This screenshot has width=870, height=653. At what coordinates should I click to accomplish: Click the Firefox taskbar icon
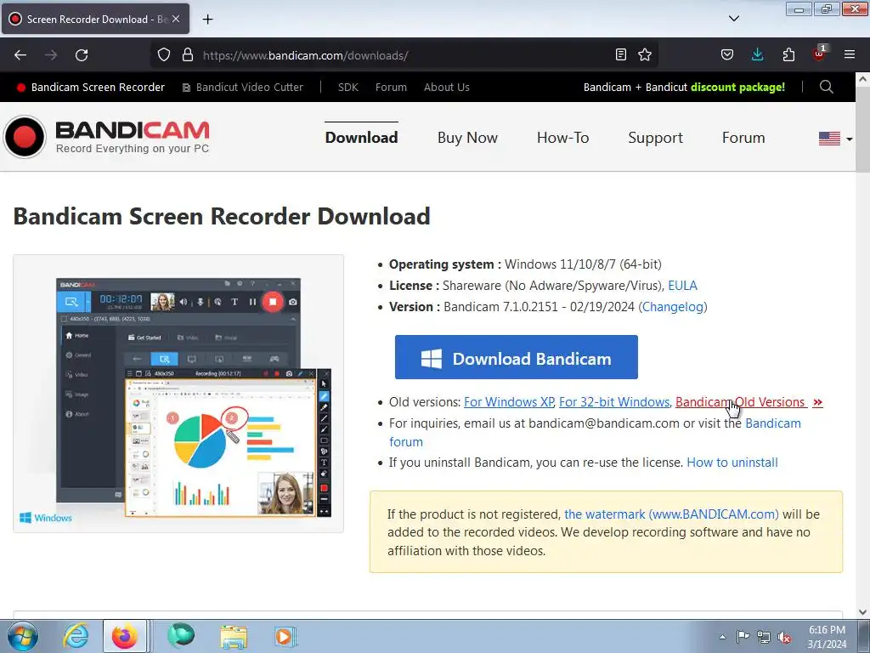click(x=125, y=636)
